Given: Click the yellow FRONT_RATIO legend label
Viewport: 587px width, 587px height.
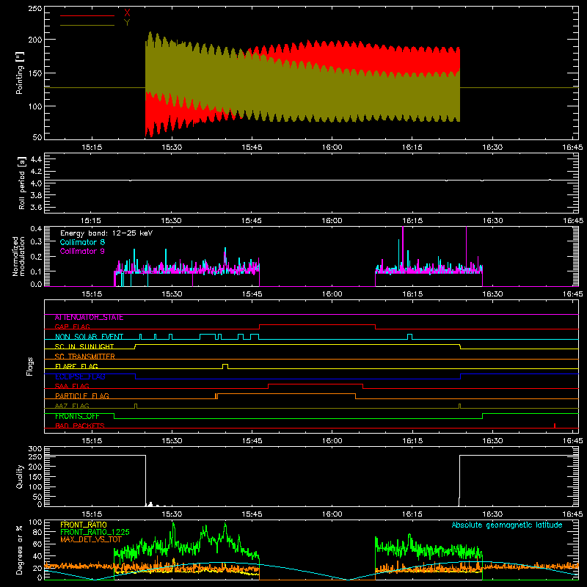Looking at the screenshot, I should click(84, 525).
